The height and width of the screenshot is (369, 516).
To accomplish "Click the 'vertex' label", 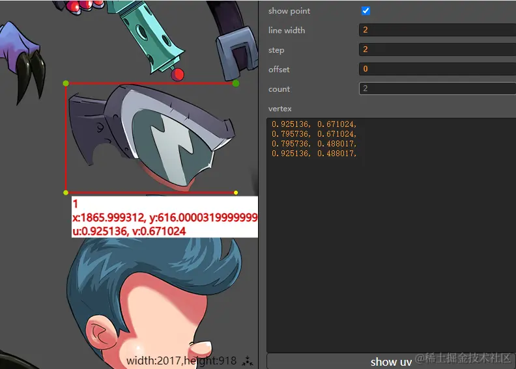I will [x=279, y=109].
